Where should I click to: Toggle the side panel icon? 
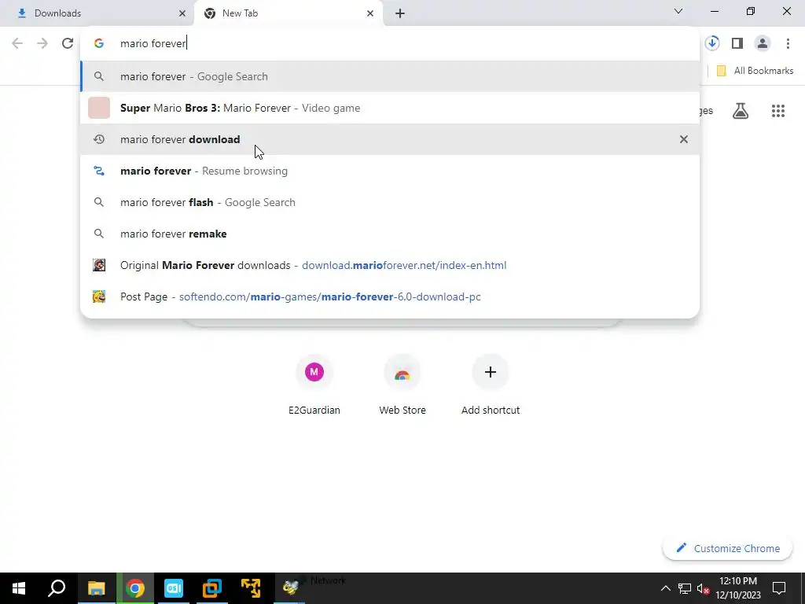(x=737, y=43)
